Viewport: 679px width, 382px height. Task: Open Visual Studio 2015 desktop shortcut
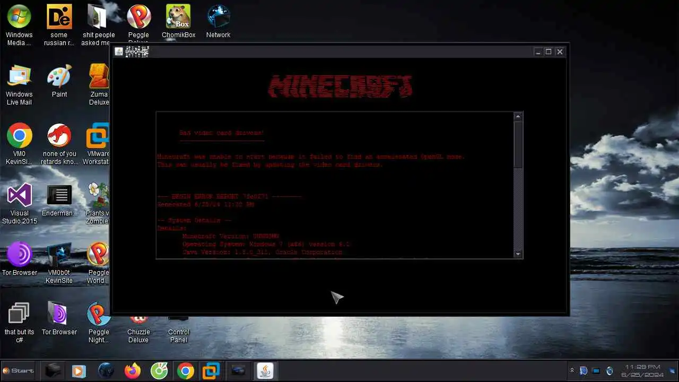(x=19, y=204)
